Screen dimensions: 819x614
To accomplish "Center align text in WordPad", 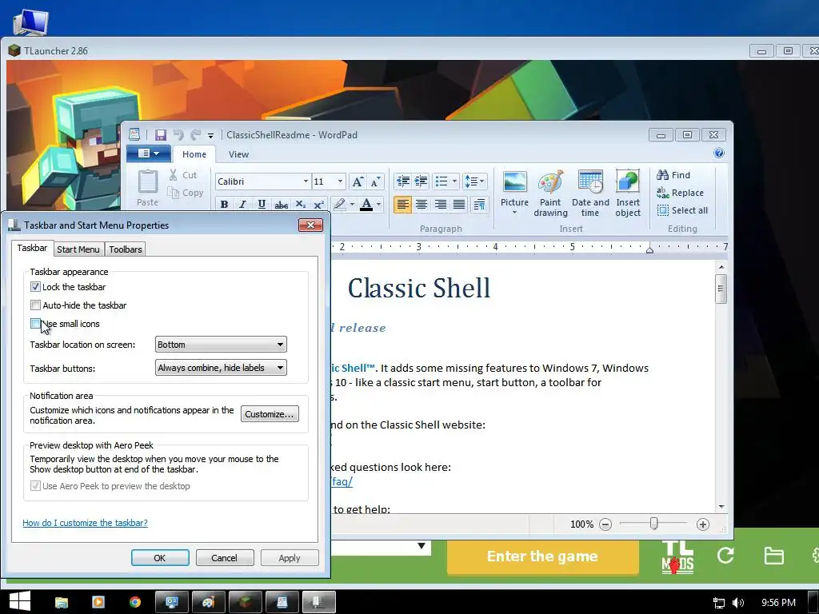I will click(421, 204).
